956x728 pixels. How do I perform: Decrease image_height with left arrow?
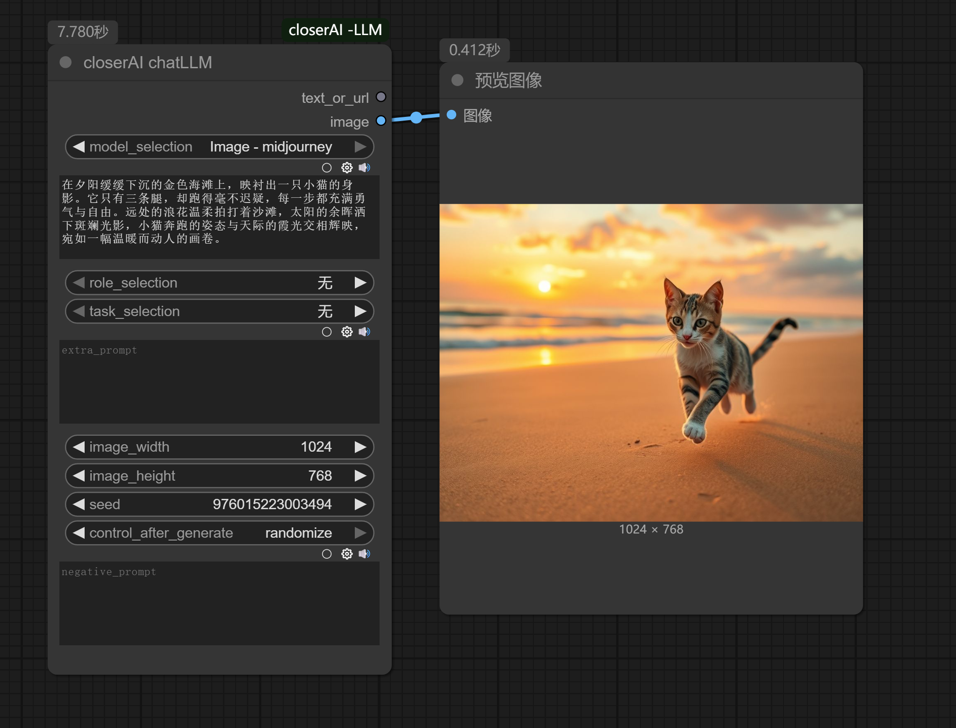point(79,476)
